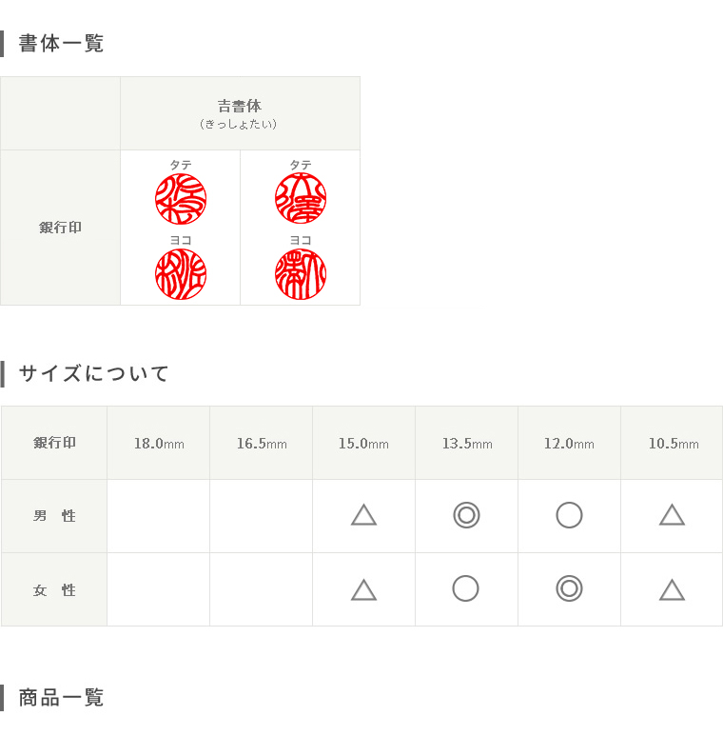Click the サイズについて section heading

click(x=93, y=373)
